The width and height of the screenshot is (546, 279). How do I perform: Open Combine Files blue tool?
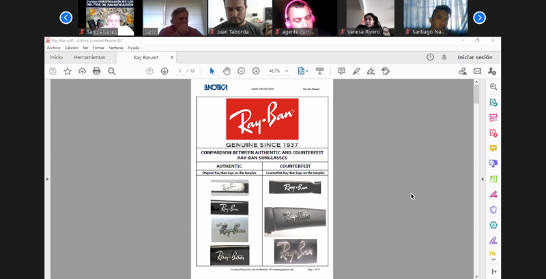[493, 163]
